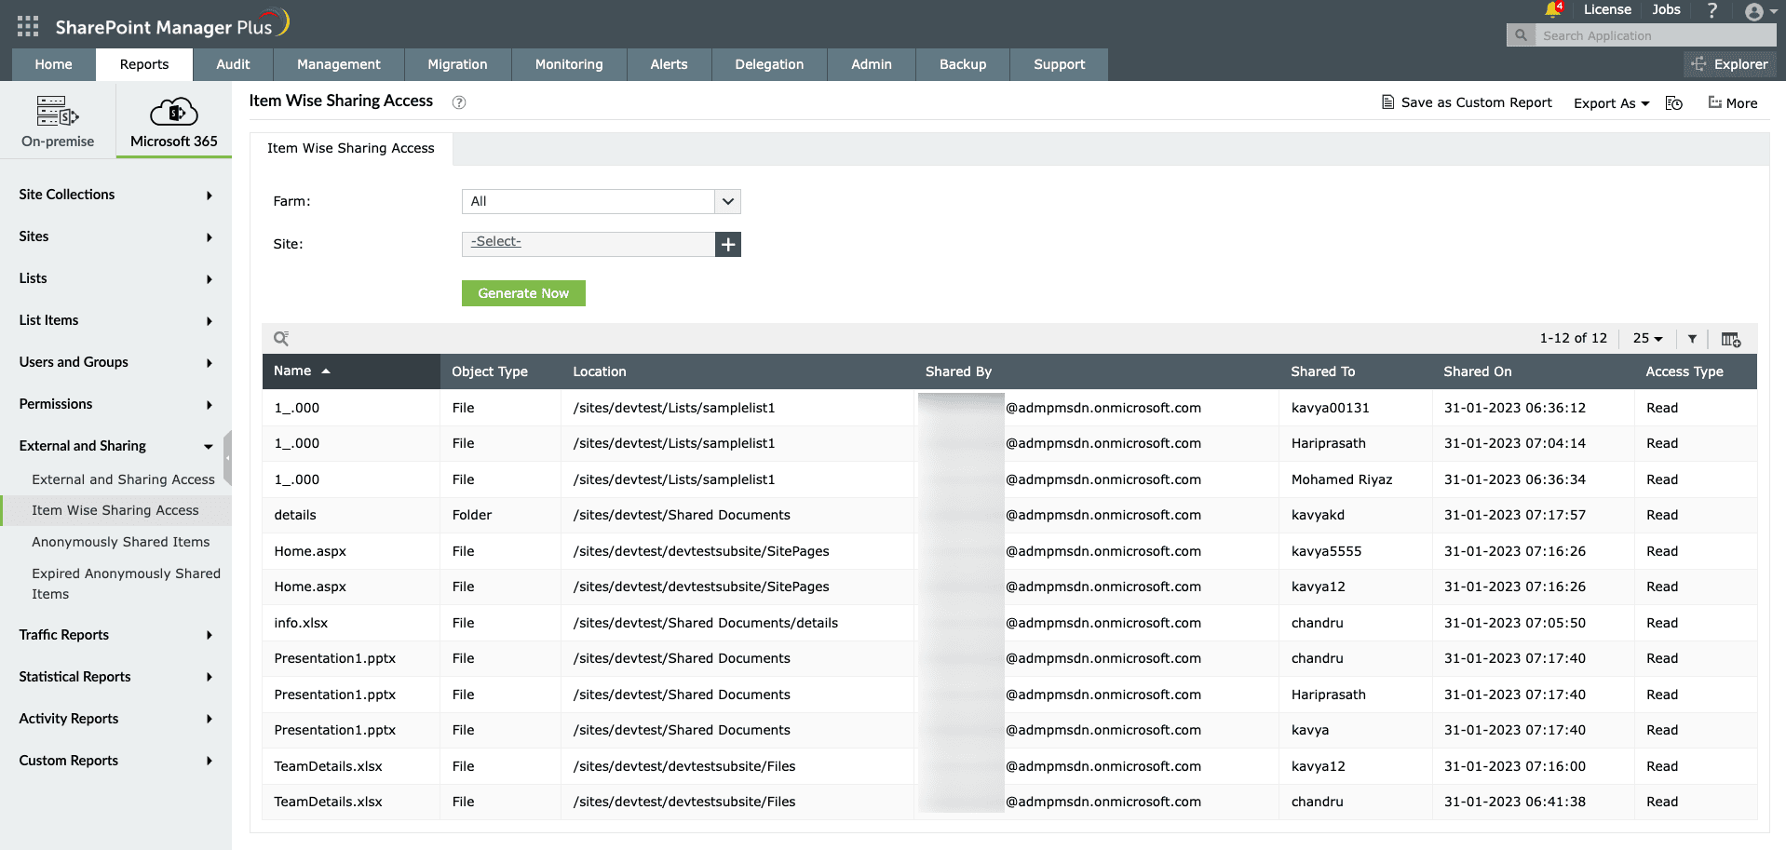
Task: Open Anonymously Shared Items report
Action: pyautogui.click(x=121, y=542)
